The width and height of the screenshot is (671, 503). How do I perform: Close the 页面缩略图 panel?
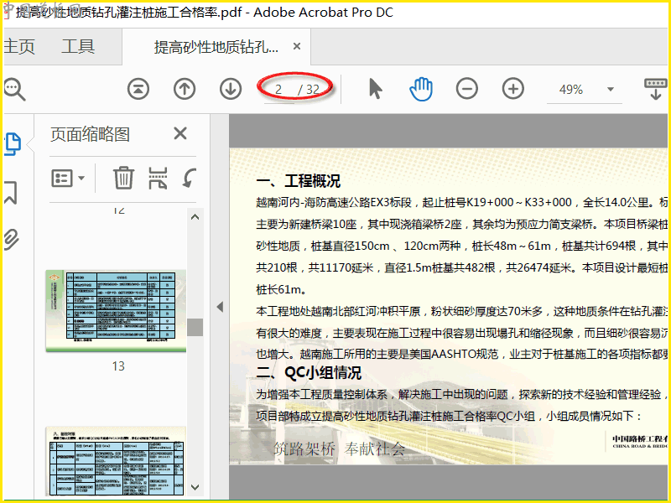pos(180,133)
